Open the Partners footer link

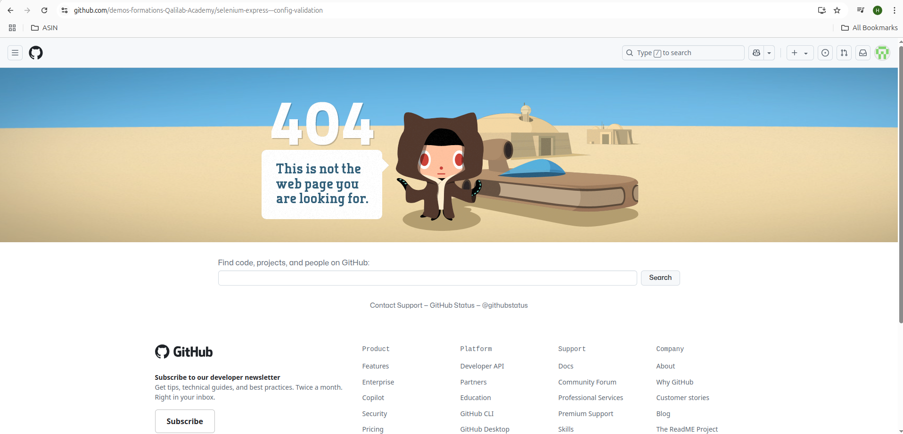click(x=474, y=382)
